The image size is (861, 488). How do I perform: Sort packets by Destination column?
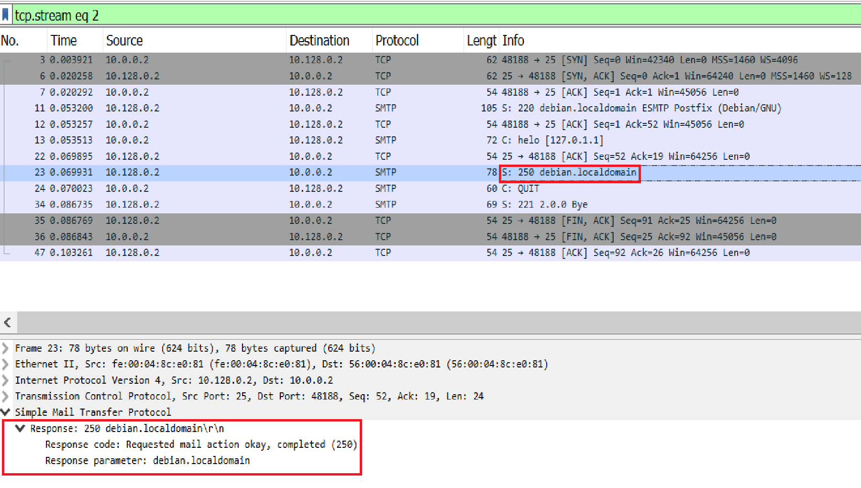pos(319,40)
